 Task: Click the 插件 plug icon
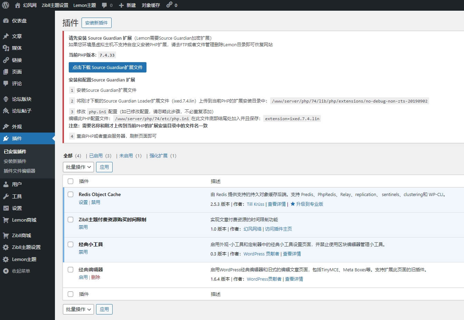[6, 138]
